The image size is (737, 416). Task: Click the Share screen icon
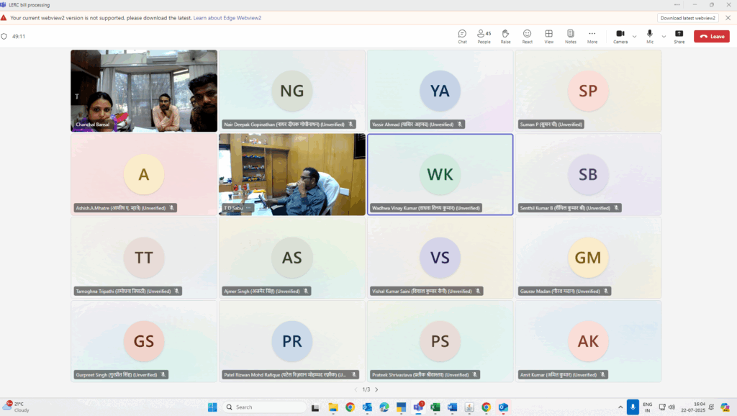(x=679, y=35)
